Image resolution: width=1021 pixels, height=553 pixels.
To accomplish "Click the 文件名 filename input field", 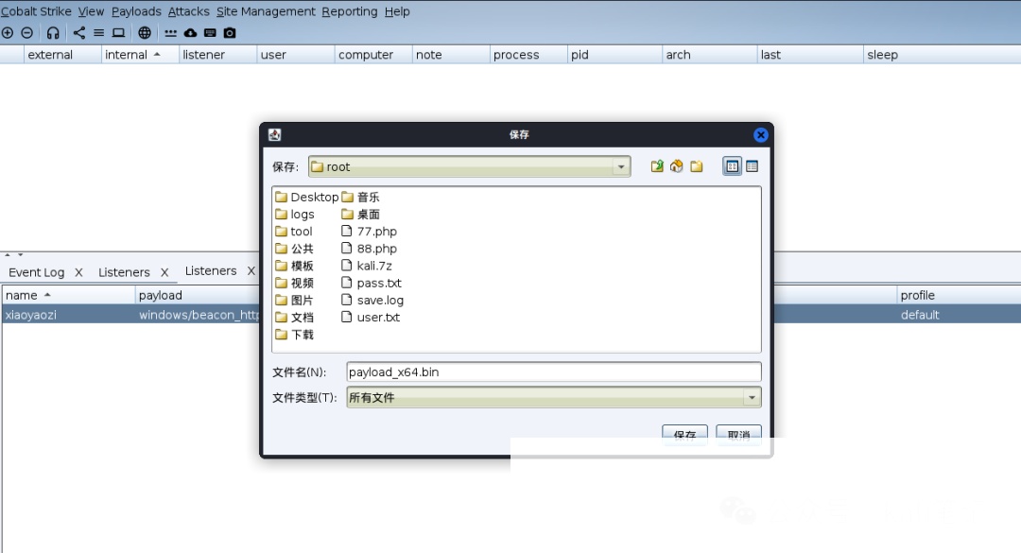I will click(x=554, y=372).
